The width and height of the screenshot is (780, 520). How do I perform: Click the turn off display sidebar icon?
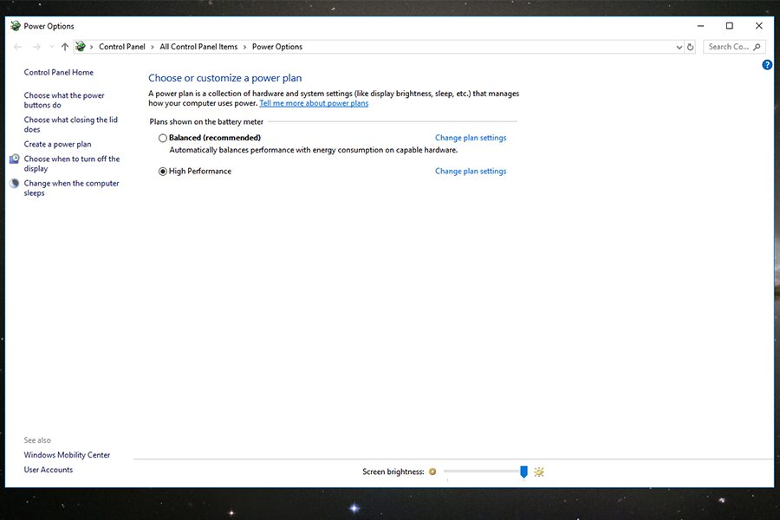15,159
